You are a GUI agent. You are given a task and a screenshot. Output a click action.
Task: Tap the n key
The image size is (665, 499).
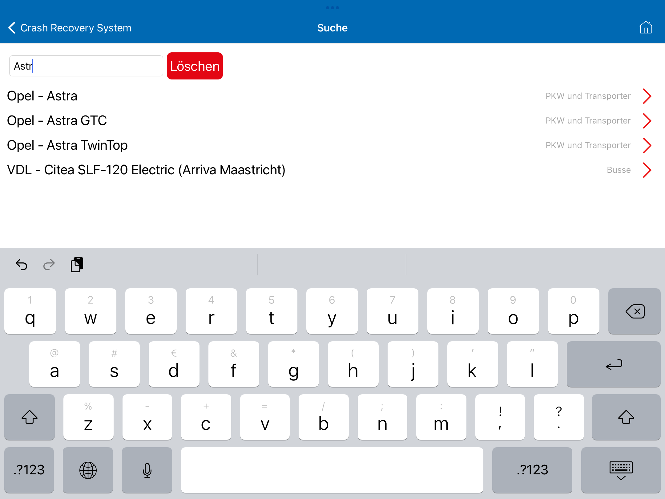pos(382,417)
